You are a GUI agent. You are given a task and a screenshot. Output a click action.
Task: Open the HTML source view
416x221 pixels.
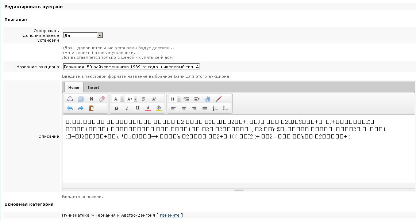click(70, 99)
